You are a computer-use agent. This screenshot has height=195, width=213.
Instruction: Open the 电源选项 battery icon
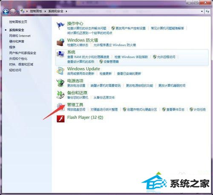tap(60, 83)
